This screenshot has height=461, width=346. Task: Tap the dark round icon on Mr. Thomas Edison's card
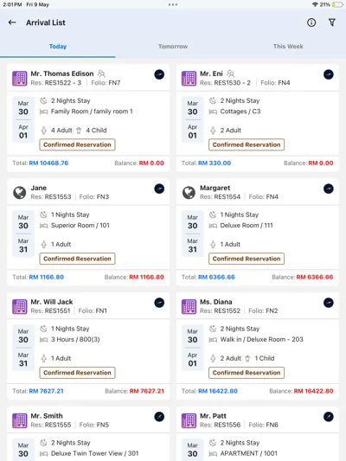pyautogui.click(x=159, y=74)
